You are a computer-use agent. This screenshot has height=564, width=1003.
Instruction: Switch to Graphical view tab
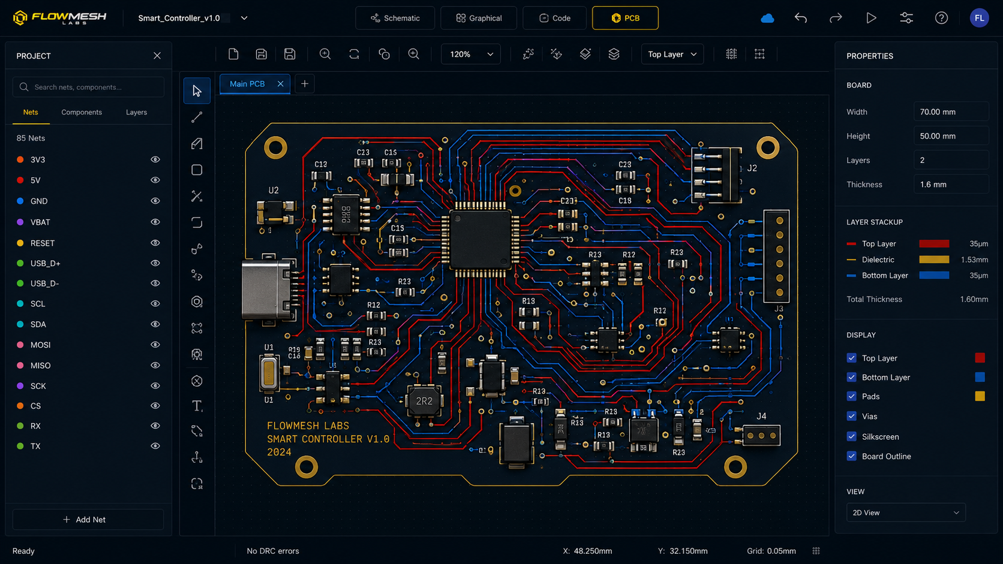pyautogui.click(x=479, y=18)
